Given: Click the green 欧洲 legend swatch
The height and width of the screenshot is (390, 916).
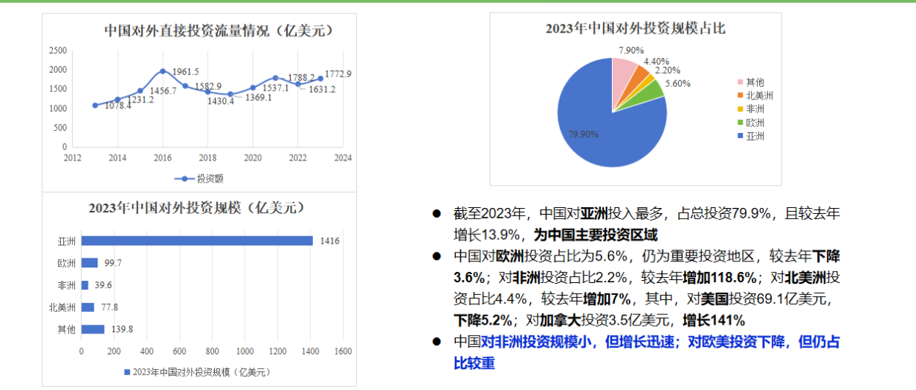Looking at the screenshot, I should click(740, 123).
